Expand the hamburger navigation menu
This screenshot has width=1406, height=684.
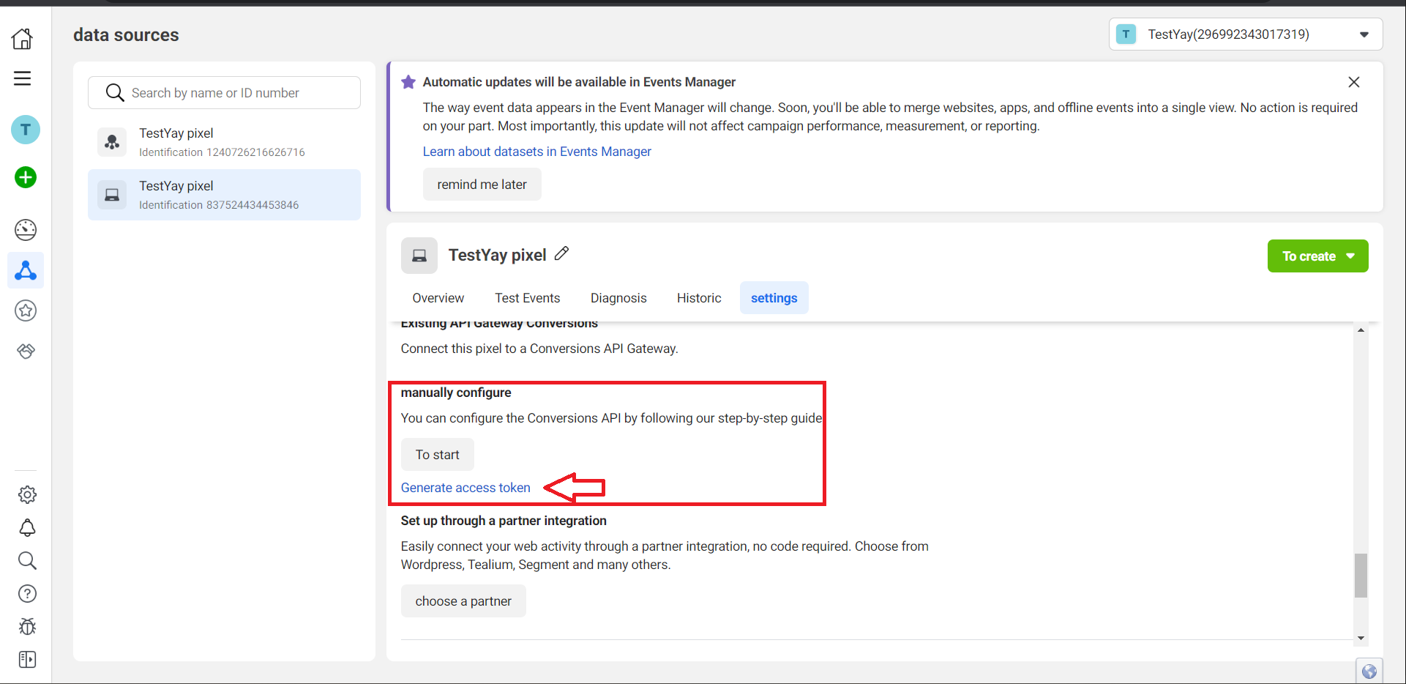(23, 78)
